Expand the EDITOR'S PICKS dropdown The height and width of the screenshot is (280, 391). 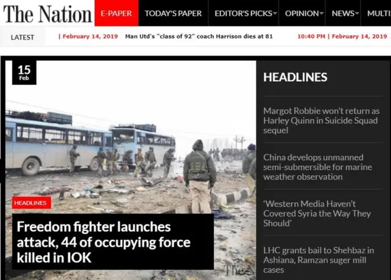246,13
